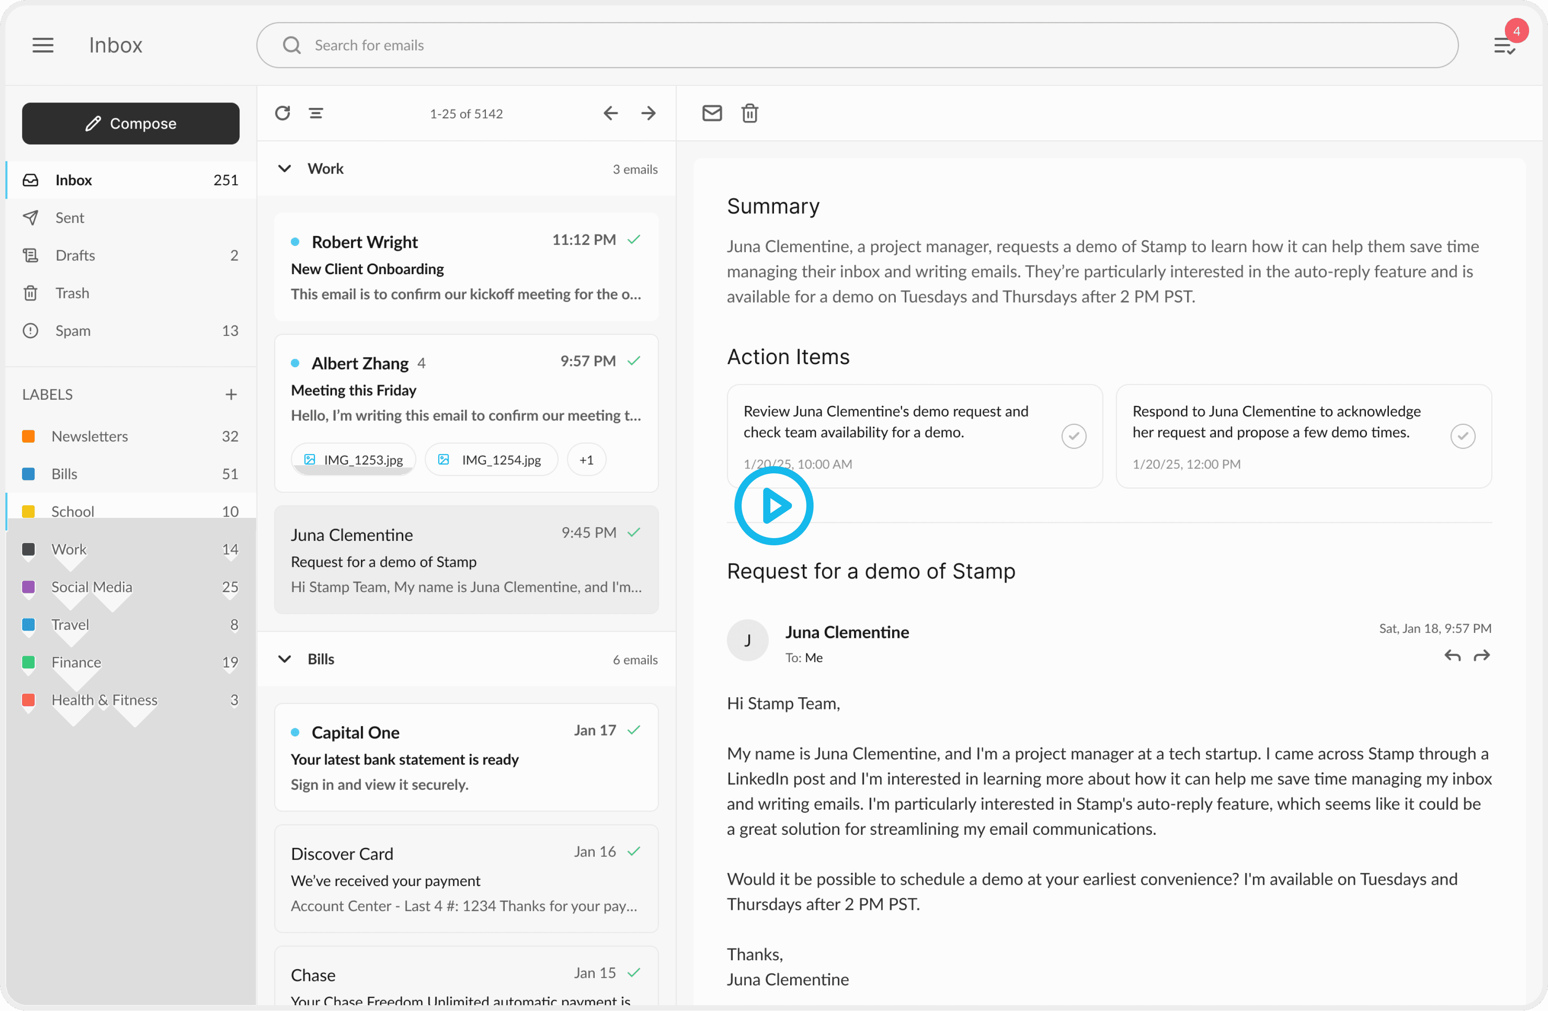The width and height of the screenshot is (1548, 1011).
Task: Click Juna Clementine's J avatar
Action: tap(747, 640)
